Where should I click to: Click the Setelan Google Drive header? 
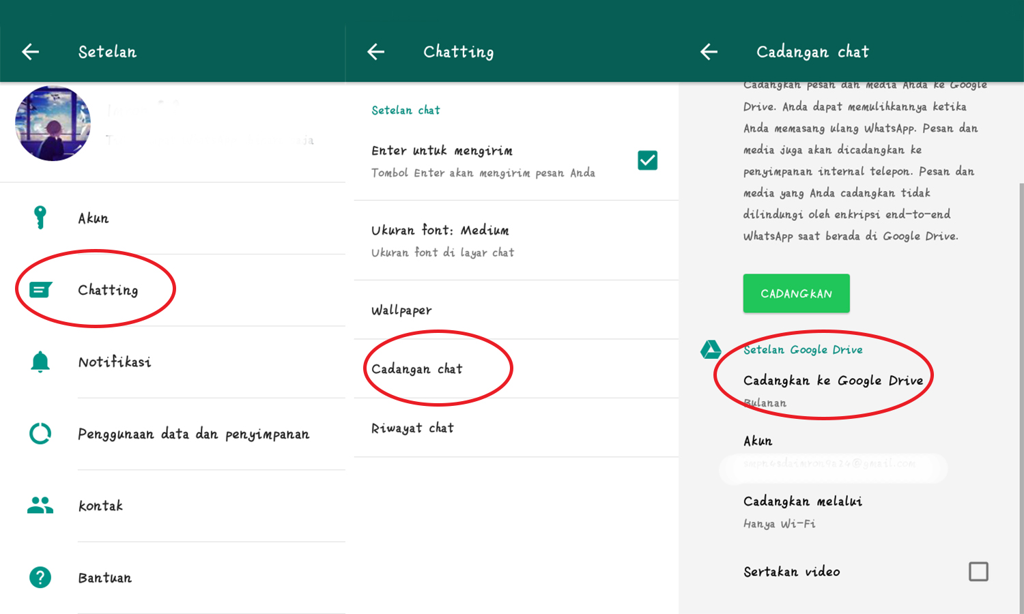(x=803, y=349)
